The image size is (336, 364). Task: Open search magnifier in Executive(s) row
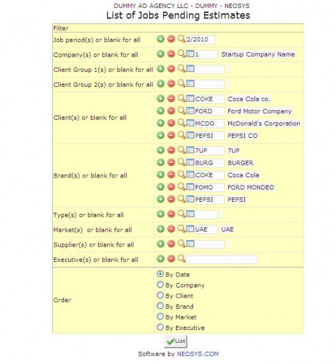(x=181, y=259)
